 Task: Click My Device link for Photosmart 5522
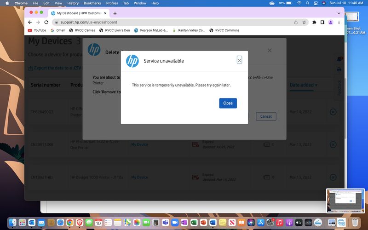(x=140, y=144)
